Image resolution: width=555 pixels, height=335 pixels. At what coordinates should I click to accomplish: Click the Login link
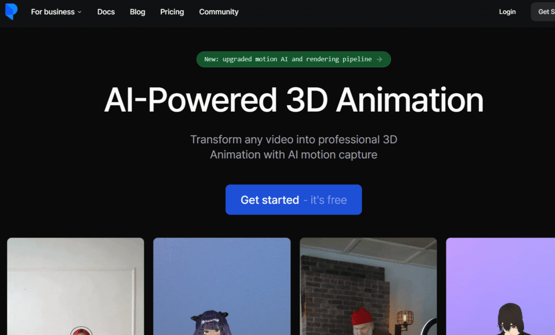(507, 12)
